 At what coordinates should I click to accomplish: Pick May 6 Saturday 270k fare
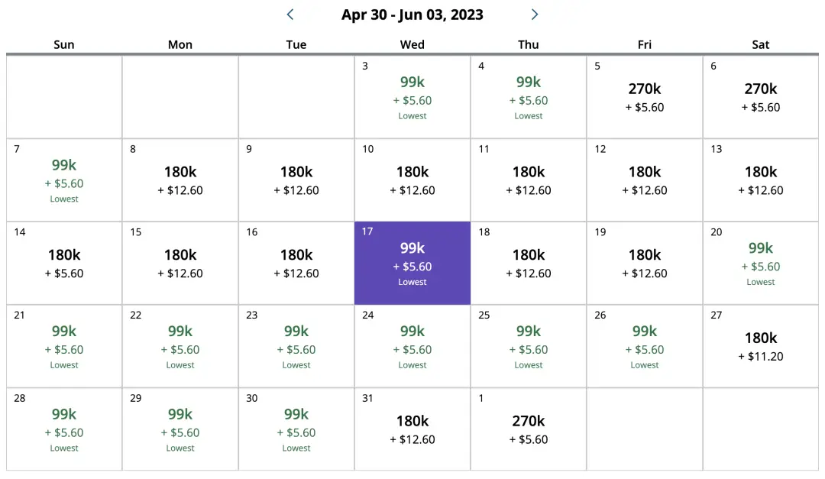(761, 97)
